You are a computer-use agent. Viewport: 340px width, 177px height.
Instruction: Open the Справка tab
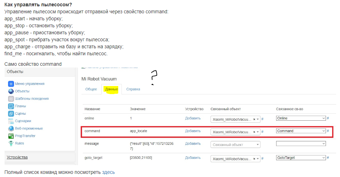pos(133,89)
